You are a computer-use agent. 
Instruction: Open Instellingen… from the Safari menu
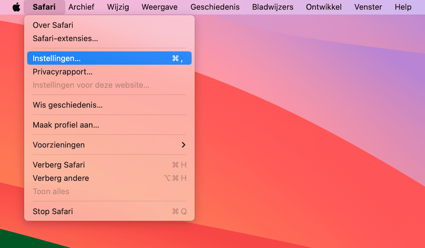(57, 58)
